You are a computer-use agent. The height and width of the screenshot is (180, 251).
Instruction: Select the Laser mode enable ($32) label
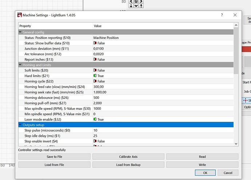click(x=43, y=120)
